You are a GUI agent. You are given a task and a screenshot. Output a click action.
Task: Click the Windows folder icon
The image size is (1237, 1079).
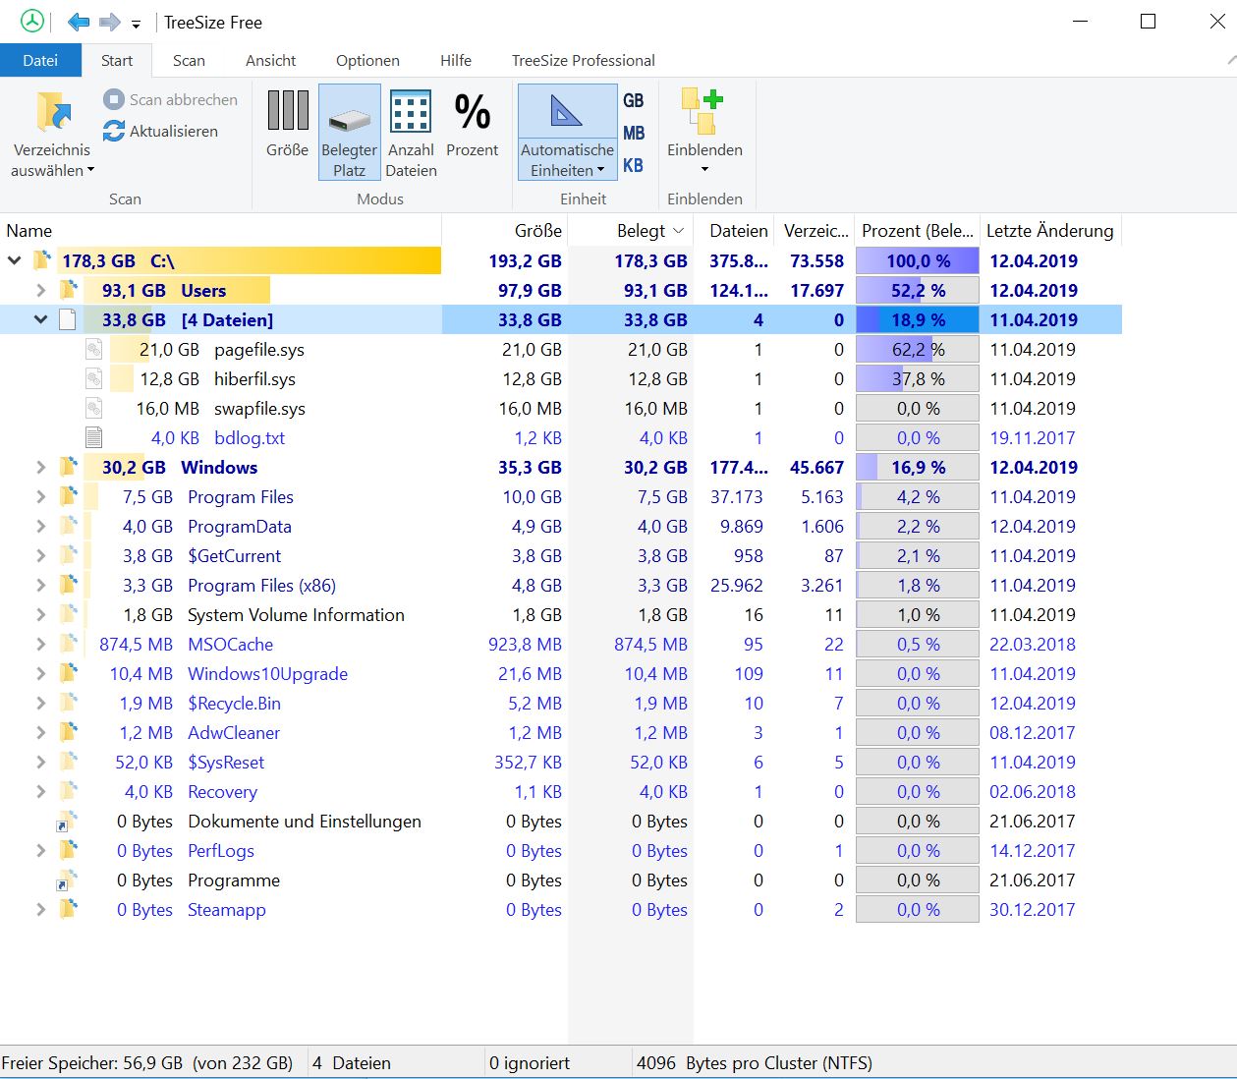pos(68,467)
